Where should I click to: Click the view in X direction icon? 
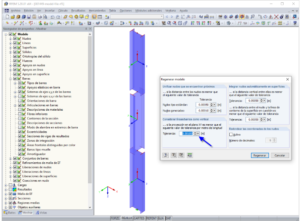pyautogui.click(x=192, y=23)
